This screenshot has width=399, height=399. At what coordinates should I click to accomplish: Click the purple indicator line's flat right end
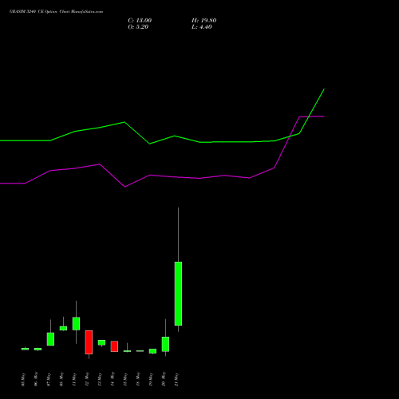coord(312,117)
